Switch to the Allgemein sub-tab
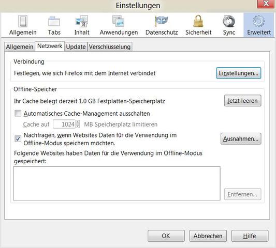 coord(20,47)
